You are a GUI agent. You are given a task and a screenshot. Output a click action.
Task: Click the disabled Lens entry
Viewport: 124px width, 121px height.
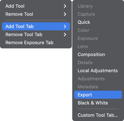tap(83, 46)
